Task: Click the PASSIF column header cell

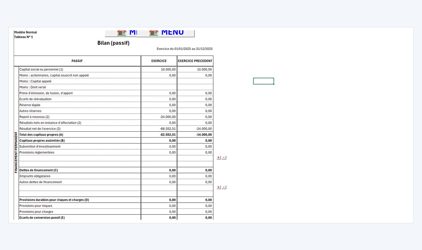Action: point(77,61)
